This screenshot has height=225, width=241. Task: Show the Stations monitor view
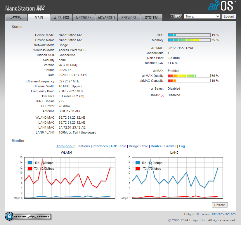click(84, 146)
